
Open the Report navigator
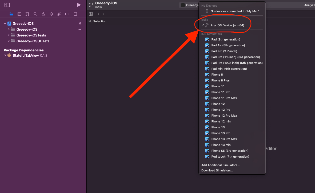[75, 14]
